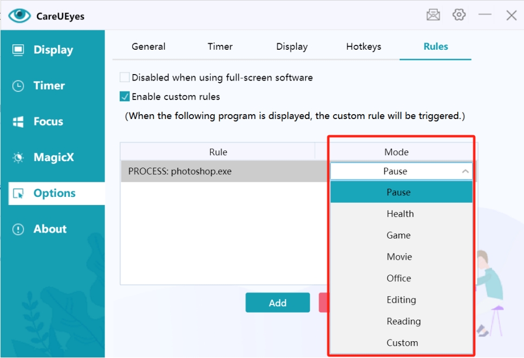Switch to the General tab
The height and width of the screenshot is (358, 524).
[x=148, y=47]
